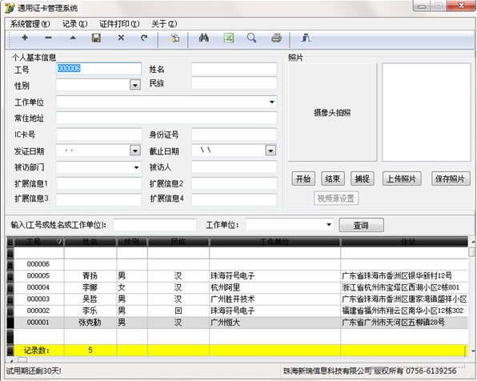This screenshot has width=477, height=381.
Task: Click the 查询 button
Action: (x=361, y=225)
